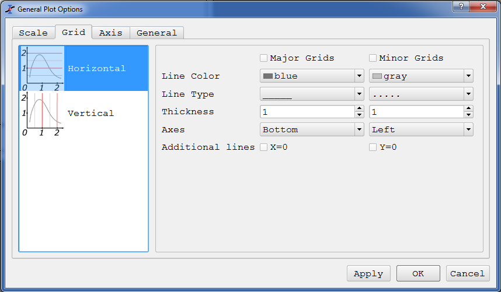Increase major grid thickness with up arrow
The height and width of the screenshot is (292, 501).
360,109
